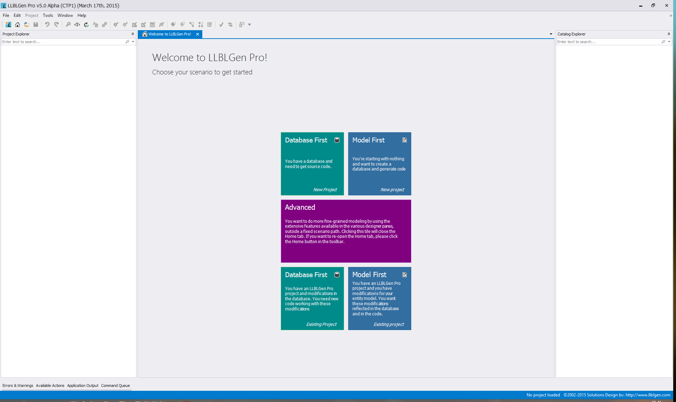Viewport: 676px width, 402px height.
Task: Click the Project Explorer panel title
Action: click(x=16, y=34)
